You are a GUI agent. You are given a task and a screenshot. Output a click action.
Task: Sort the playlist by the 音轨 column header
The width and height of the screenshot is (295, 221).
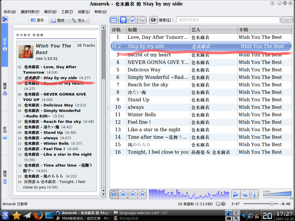(x=118, y=30)
